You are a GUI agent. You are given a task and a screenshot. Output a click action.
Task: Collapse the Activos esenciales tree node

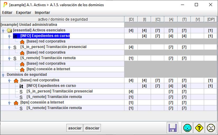pos(3,31)
